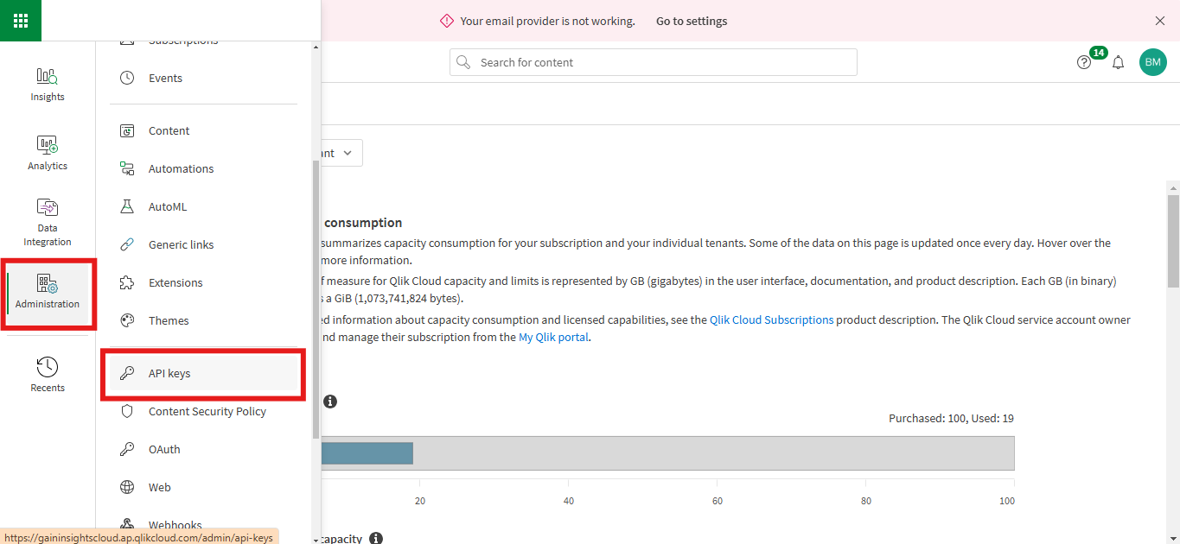Open the app launcher grid icon
The height and width of the screenshot is (544, 1180).
pyautogui.click(x=20, y=20)
